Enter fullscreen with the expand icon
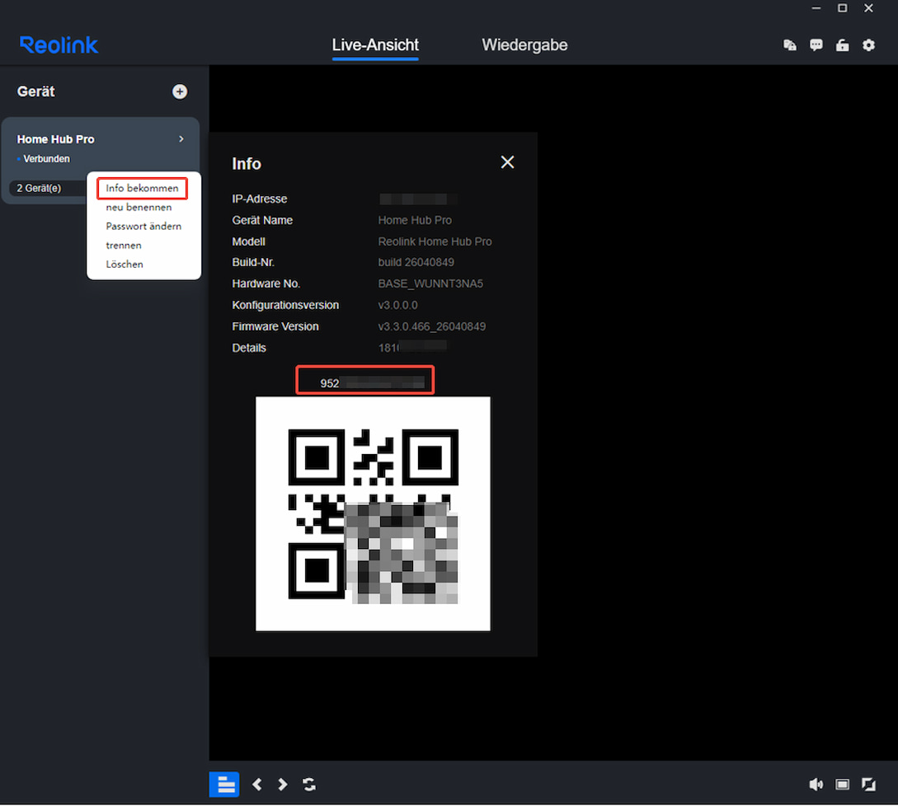This screenshot has height=806, width=898. click(869, 785)
